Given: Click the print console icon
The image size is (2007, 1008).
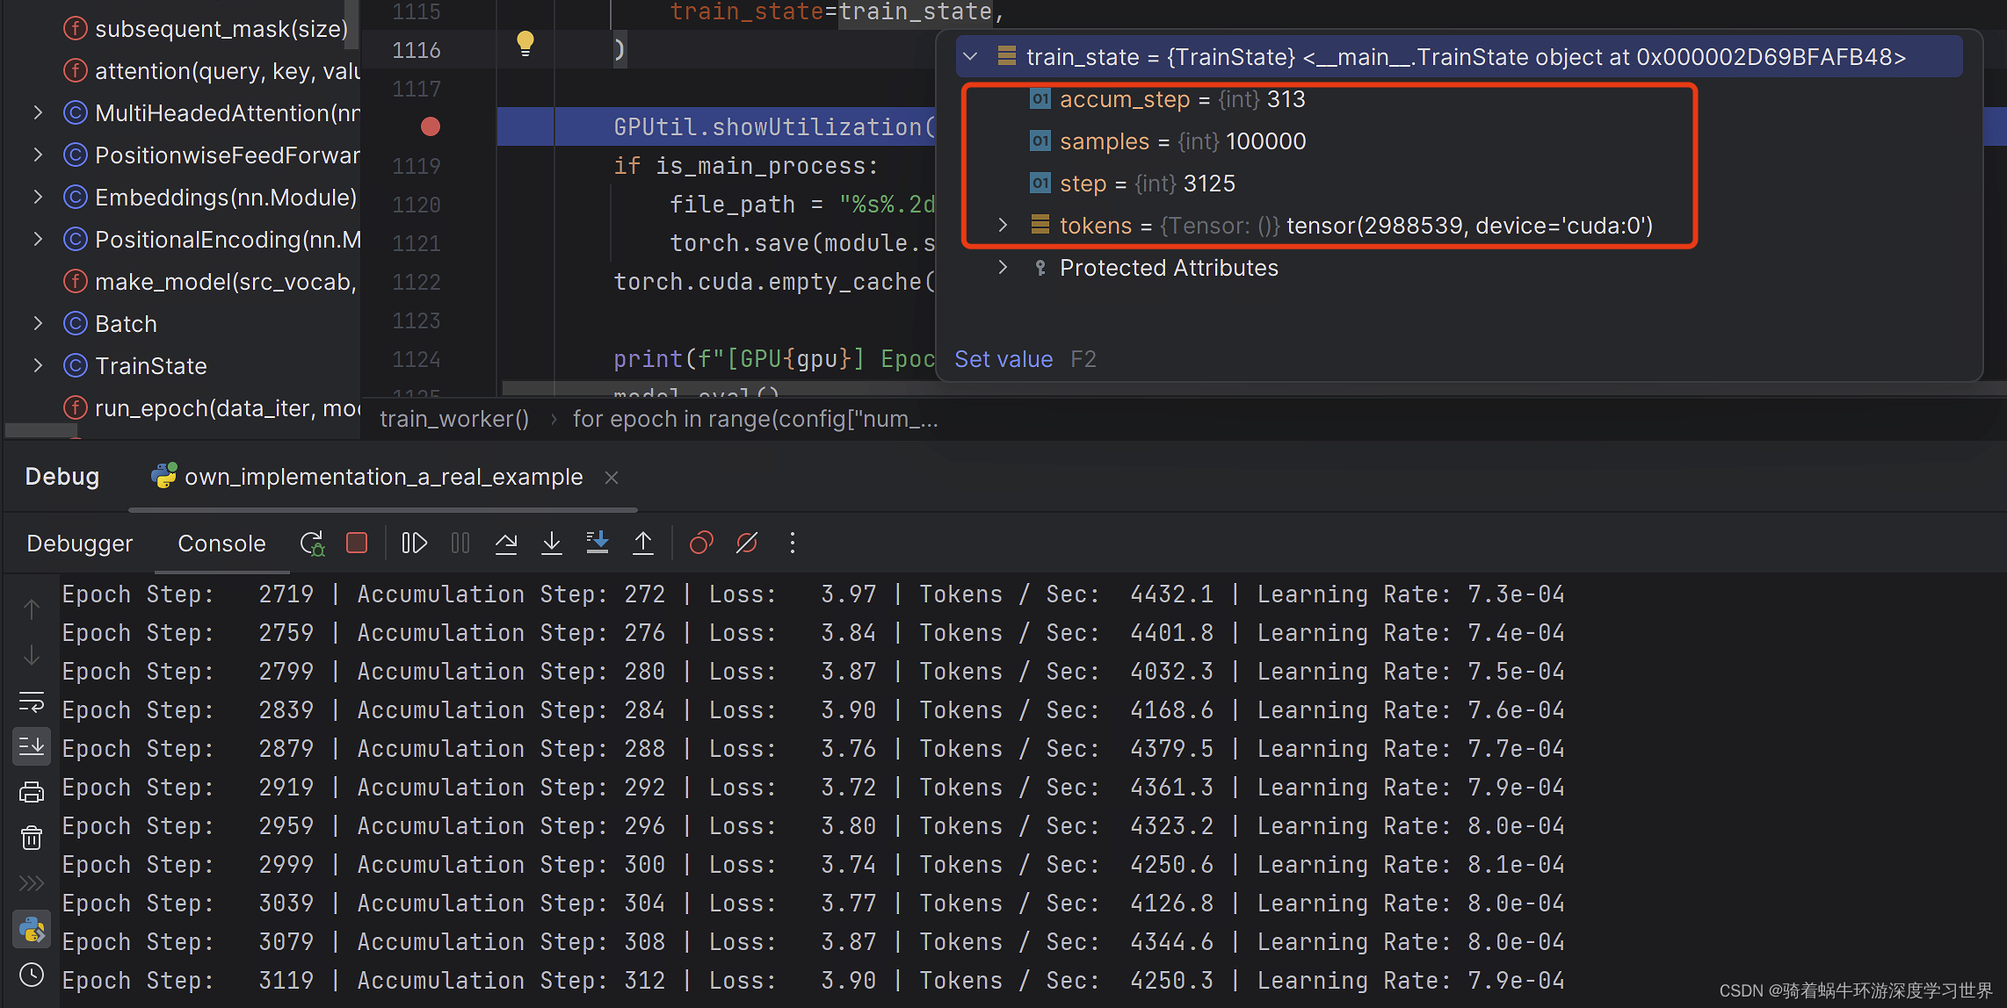Looking at the screenshot, I should click(x=32, y=793).
